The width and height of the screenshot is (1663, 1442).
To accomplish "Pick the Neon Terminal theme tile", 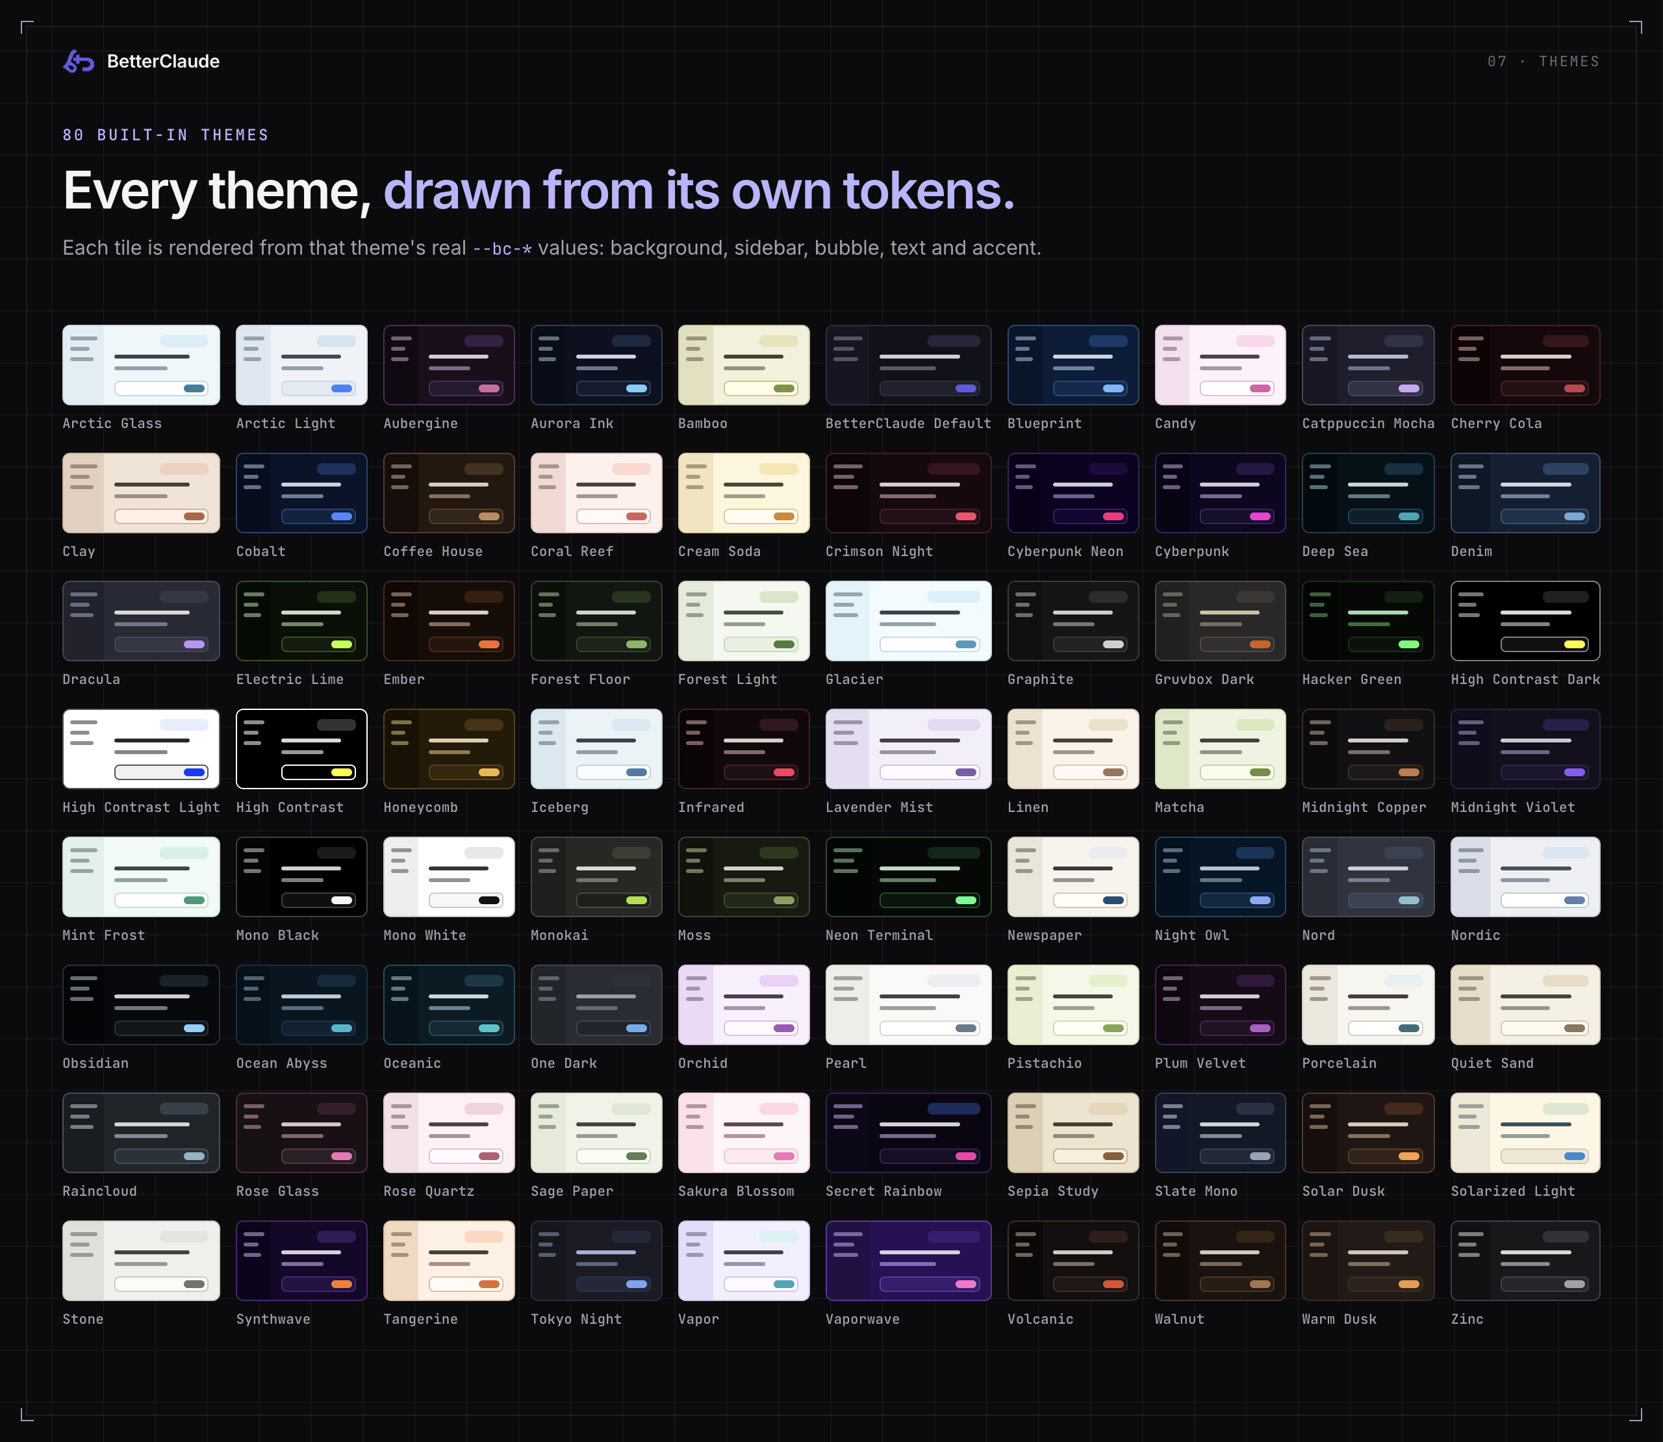I will [908, 876].
